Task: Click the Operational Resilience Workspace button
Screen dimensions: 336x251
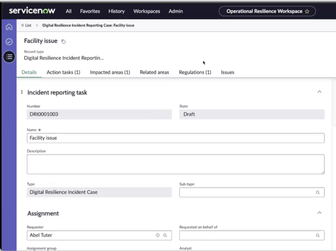Action: [267, 11]
